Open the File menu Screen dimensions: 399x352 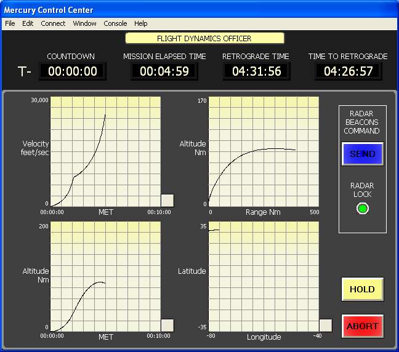(10, 23)
